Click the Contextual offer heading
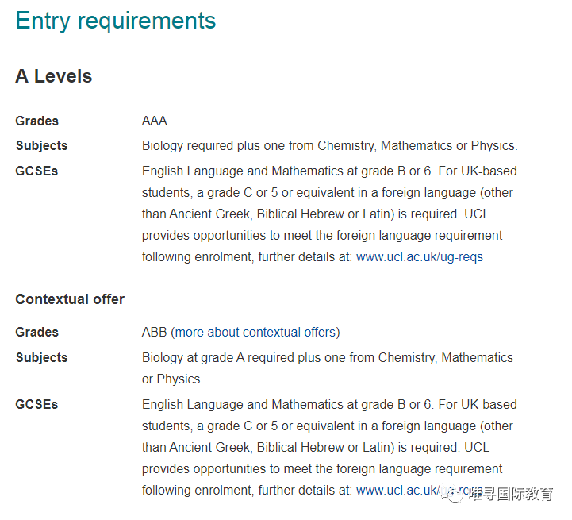The height and width of the screenshot is (520, 572). click(x=70, y=299)
